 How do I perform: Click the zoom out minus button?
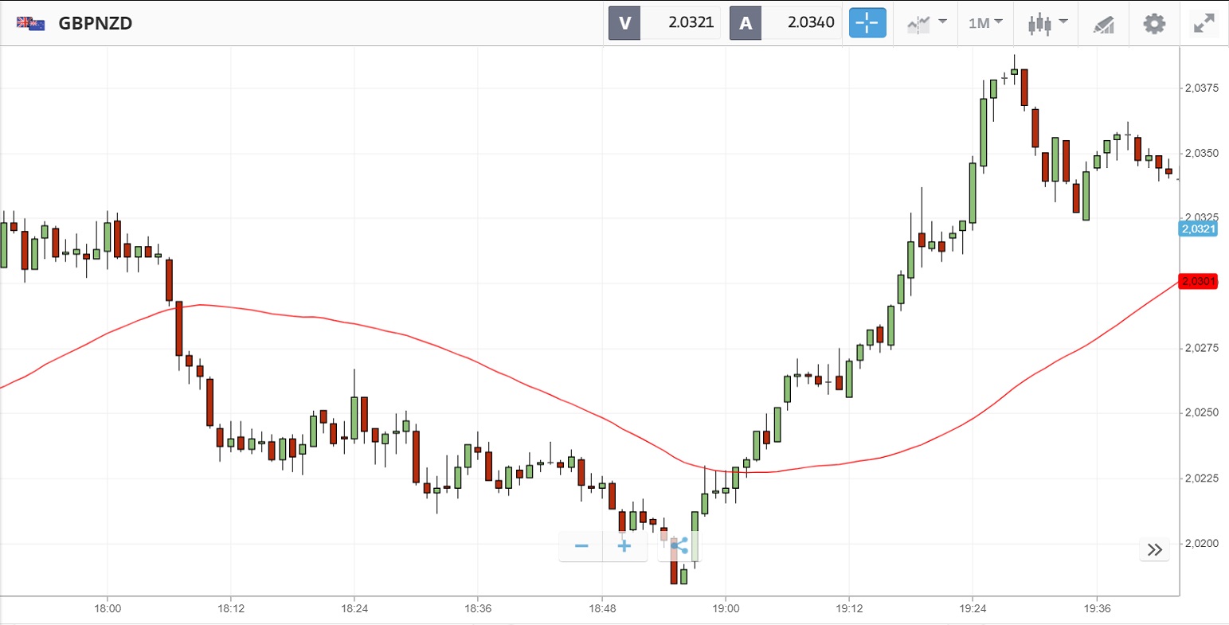(x=581, y=546)
